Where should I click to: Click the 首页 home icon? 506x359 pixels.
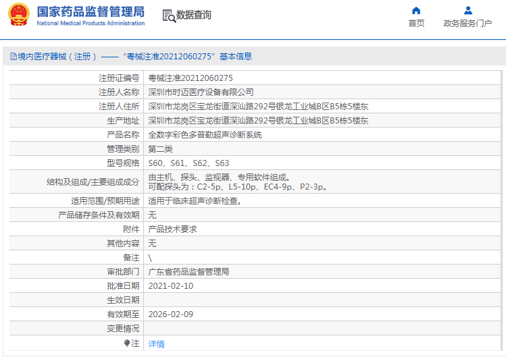416,11
